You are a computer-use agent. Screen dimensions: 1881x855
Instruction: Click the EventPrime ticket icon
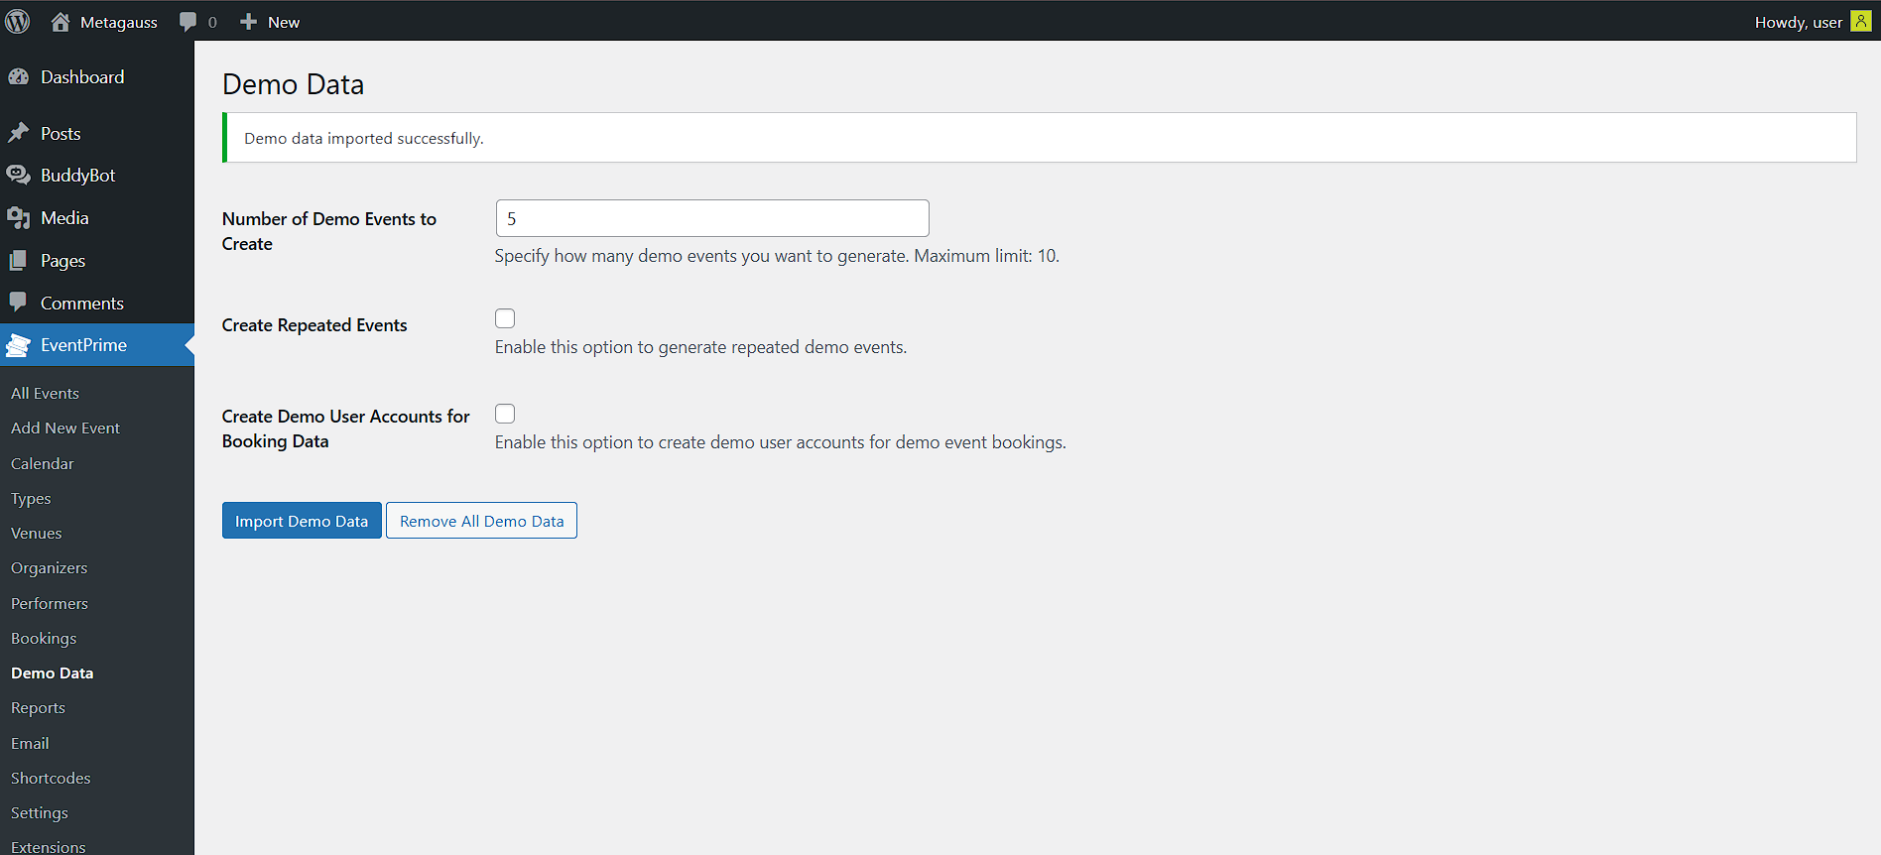click(x=19, y=345)
